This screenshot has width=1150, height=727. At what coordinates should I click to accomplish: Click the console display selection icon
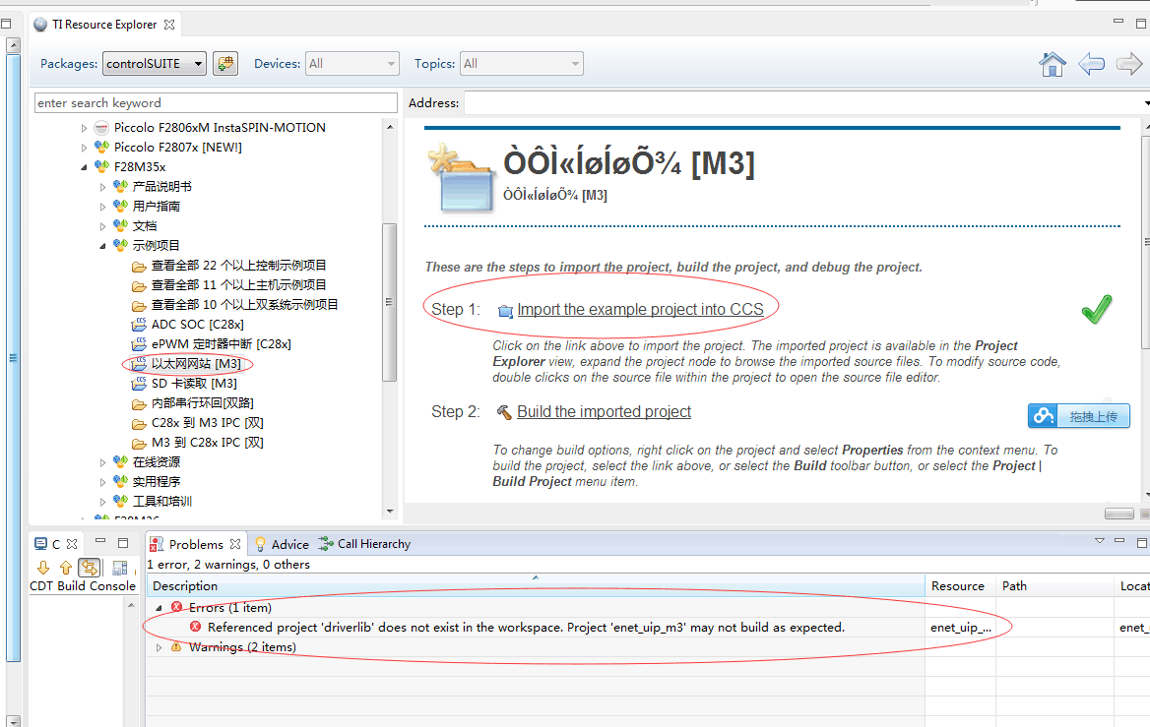coord(120,568)
